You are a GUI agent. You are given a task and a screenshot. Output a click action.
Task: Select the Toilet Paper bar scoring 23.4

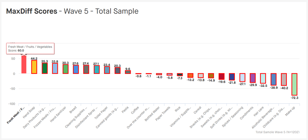[x=107, y=70]
